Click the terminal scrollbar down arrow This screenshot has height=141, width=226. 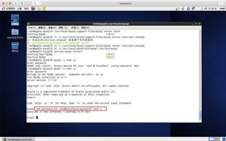[200, 121]
